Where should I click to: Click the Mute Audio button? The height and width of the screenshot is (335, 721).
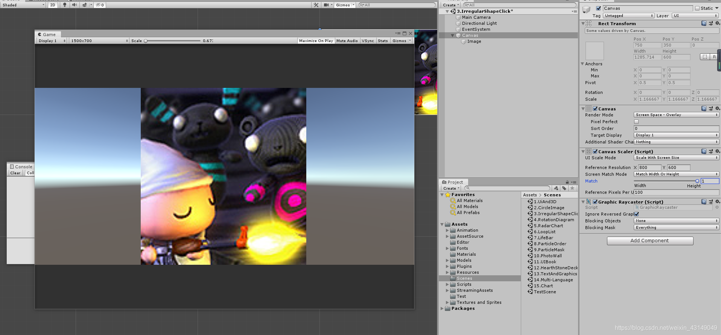click(347, 41)
